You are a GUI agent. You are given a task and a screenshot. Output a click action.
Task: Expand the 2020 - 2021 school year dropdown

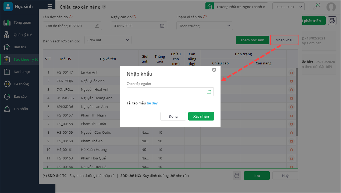click(x=288, y=7)
